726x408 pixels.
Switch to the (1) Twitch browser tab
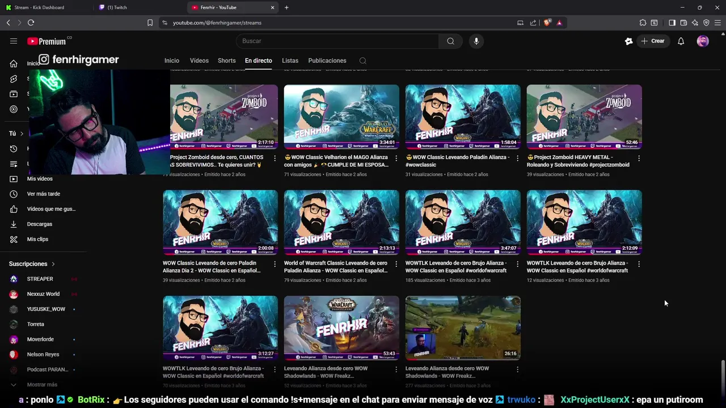pyautogui.click(x=139, y=7)
